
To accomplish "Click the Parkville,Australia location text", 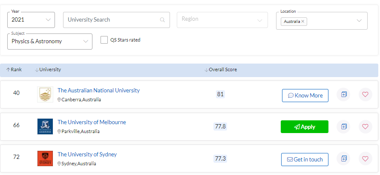I will 81,132.
